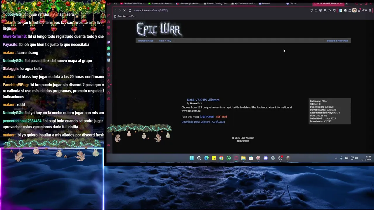The width and height of the screenshot is (374, 210).
Task: Click the address bar lock icon
Action: tap(130, 10)
